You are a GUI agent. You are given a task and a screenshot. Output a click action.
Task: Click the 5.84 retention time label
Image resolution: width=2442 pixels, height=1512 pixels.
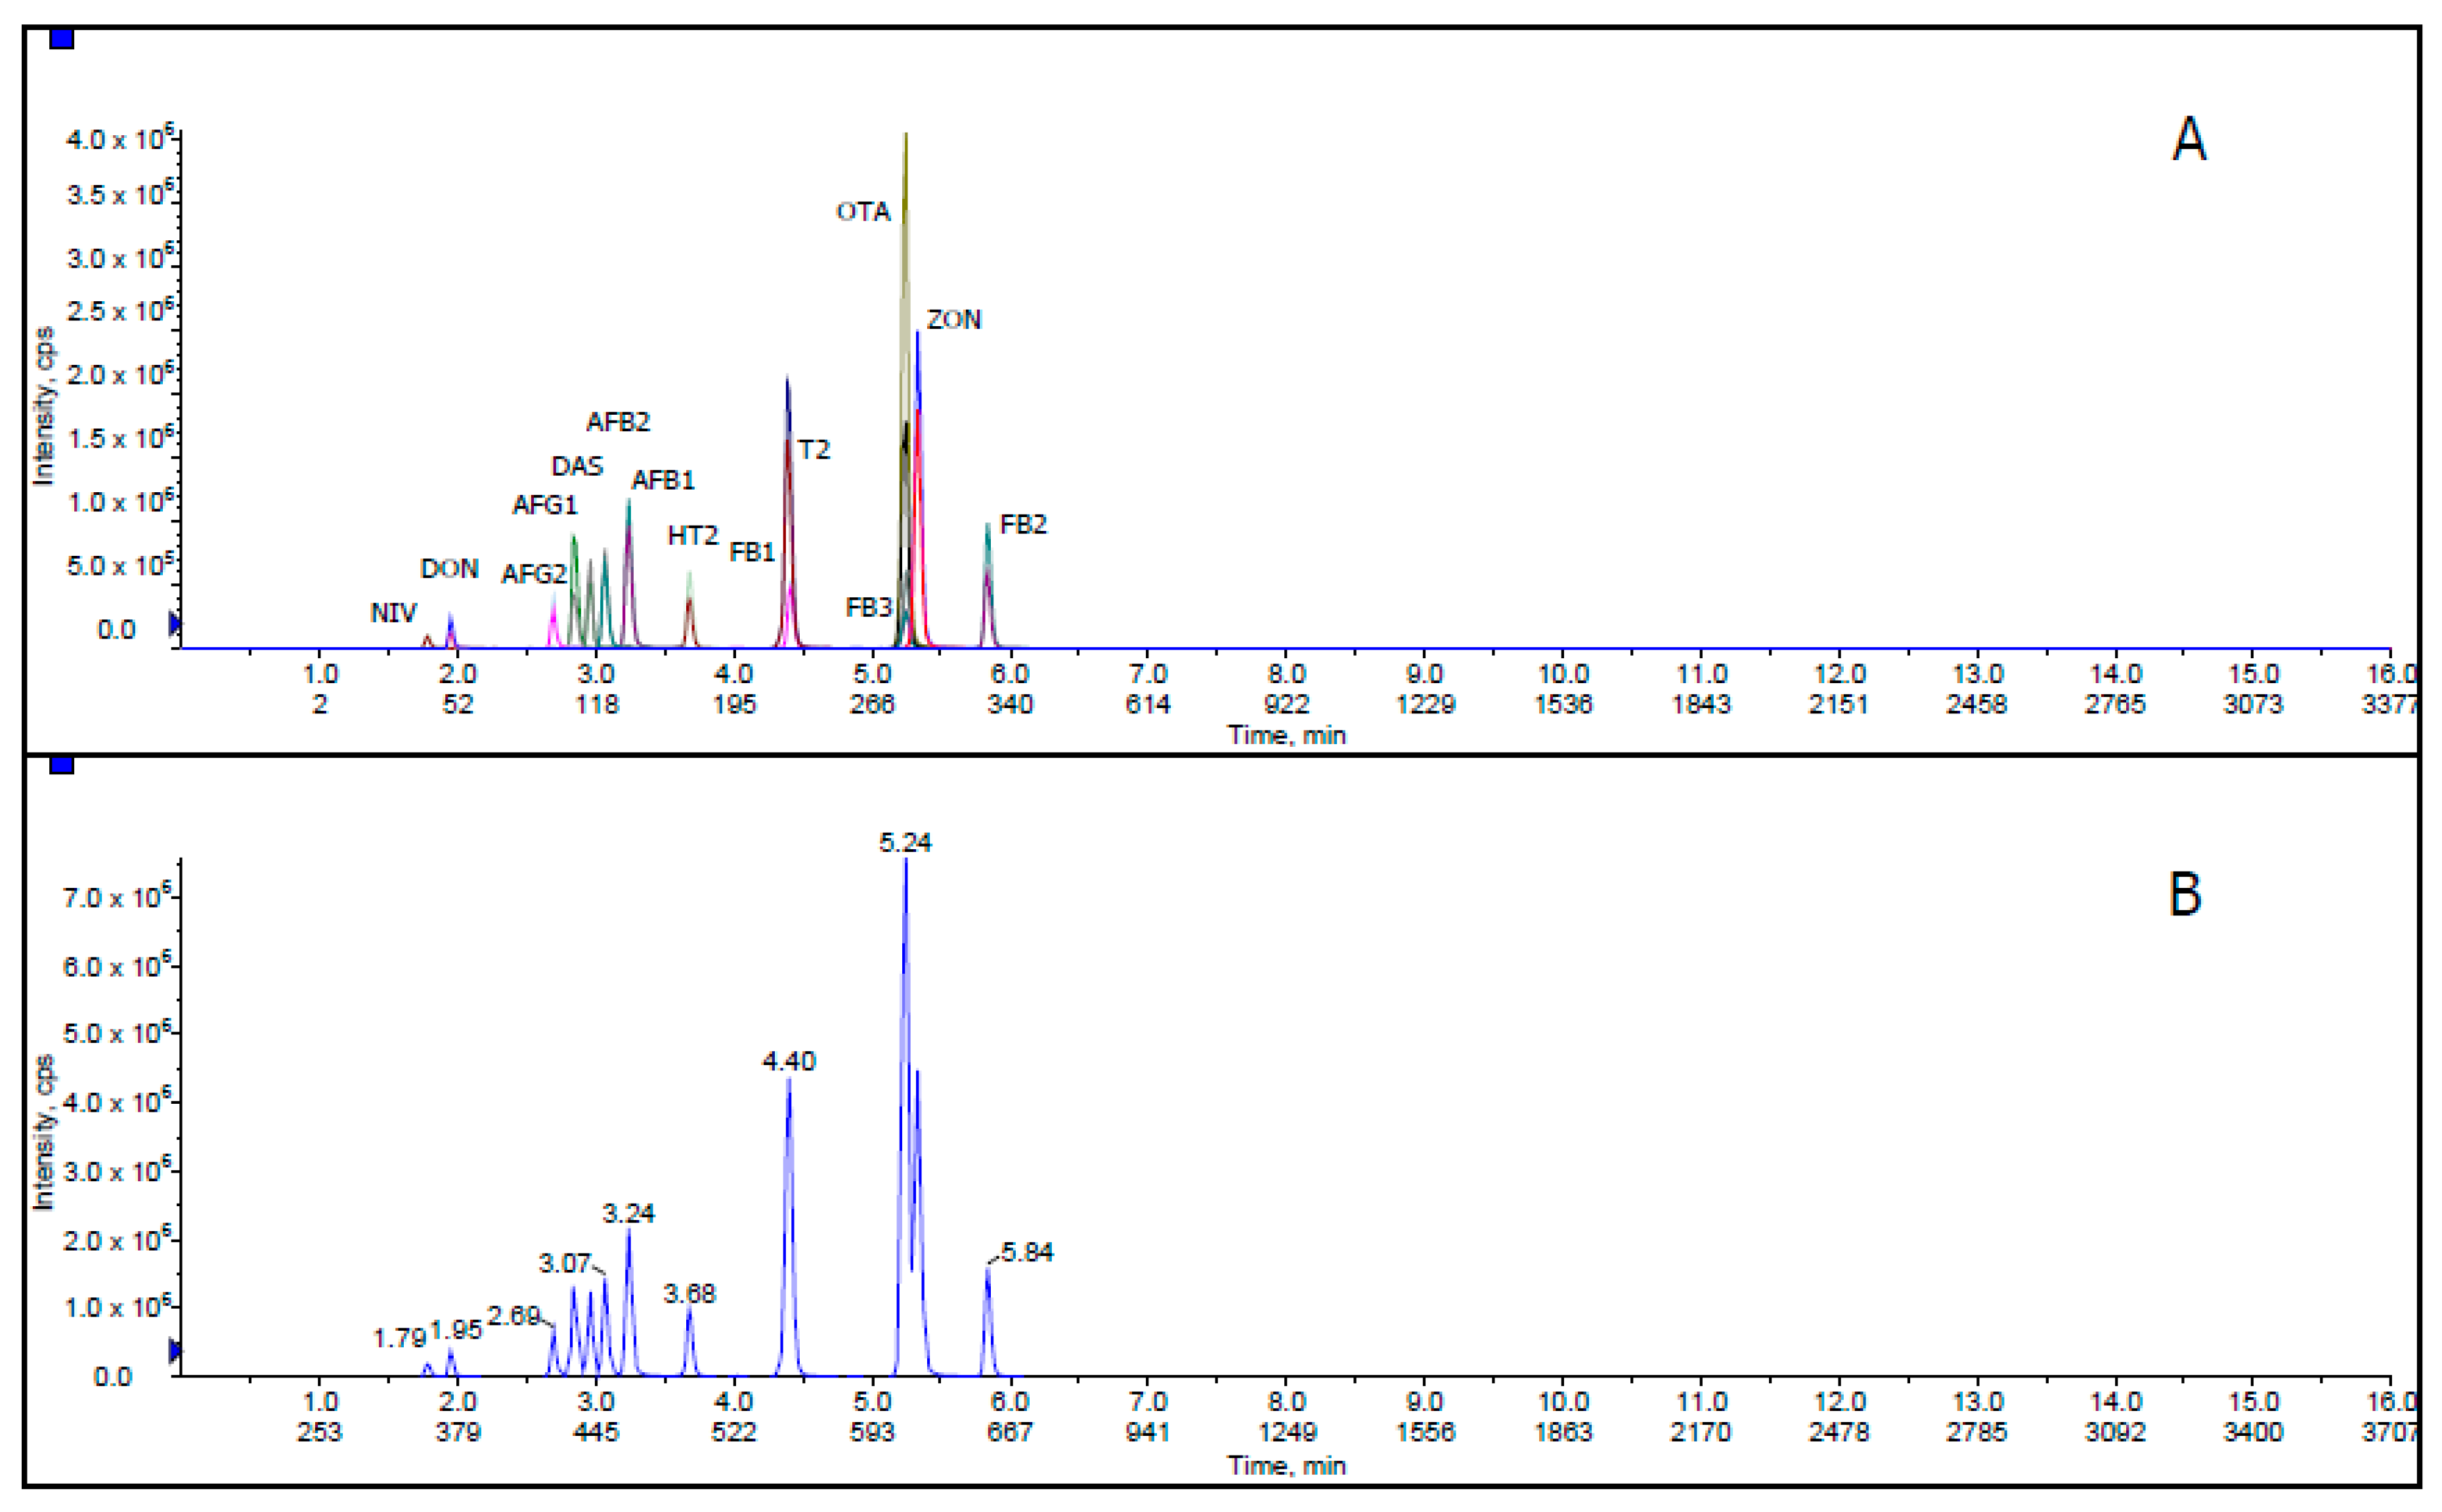[x=1026, y=1252]
